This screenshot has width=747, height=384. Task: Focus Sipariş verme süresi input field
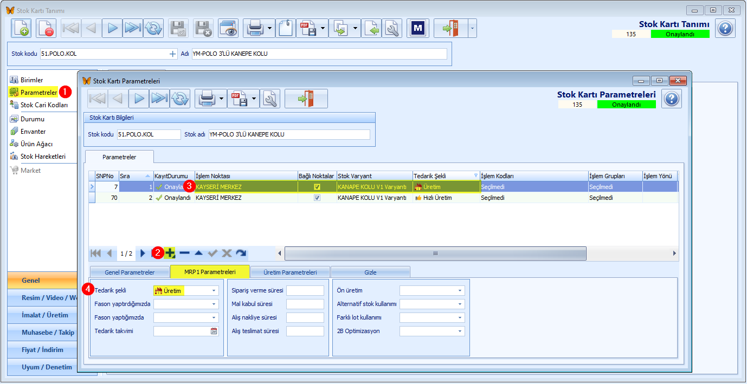pyautogui.click(x=305, y=291)
